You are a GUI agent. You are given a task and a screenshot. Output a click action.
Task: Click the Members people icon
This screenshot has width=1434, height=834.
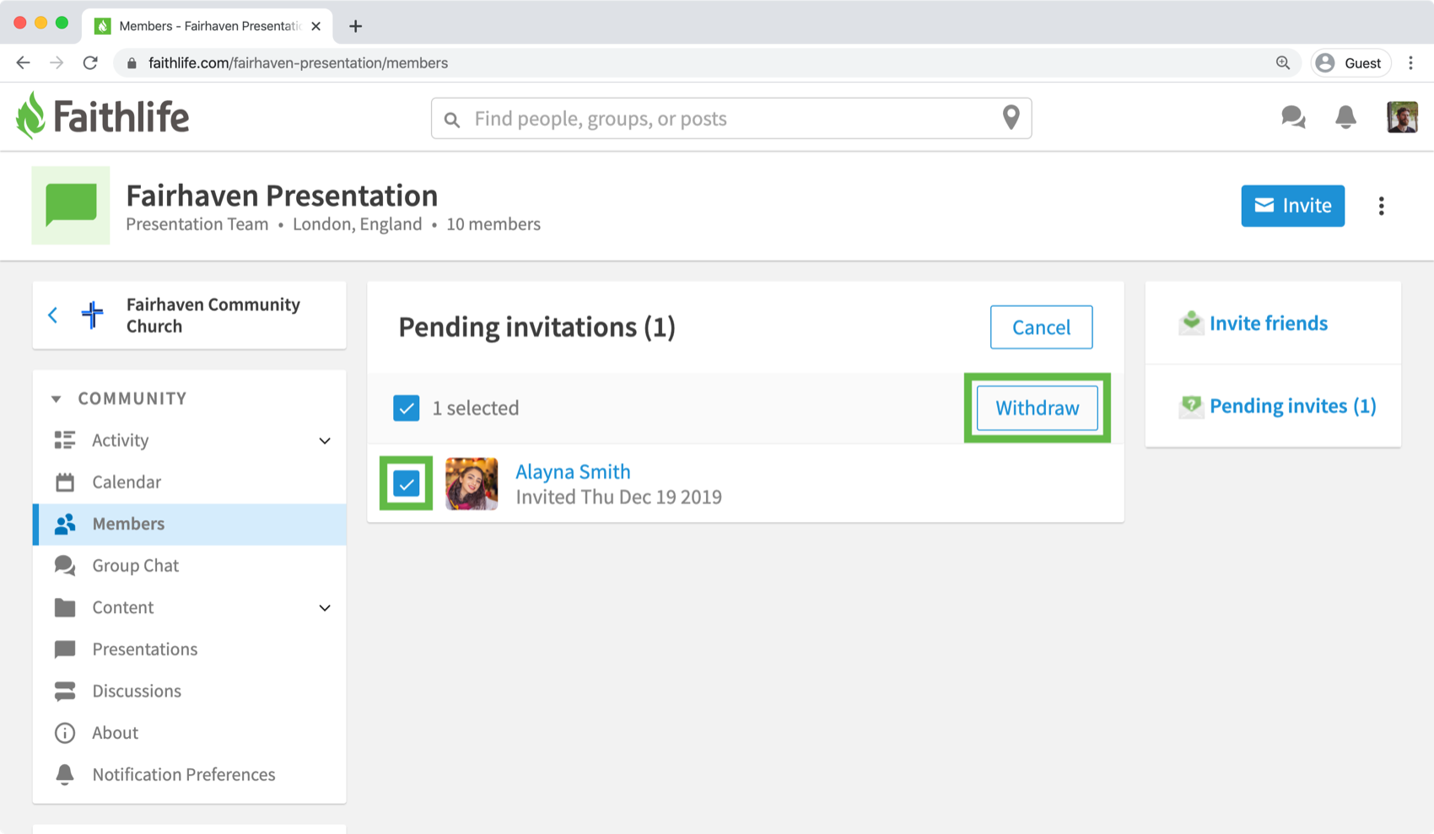point(65,525)
